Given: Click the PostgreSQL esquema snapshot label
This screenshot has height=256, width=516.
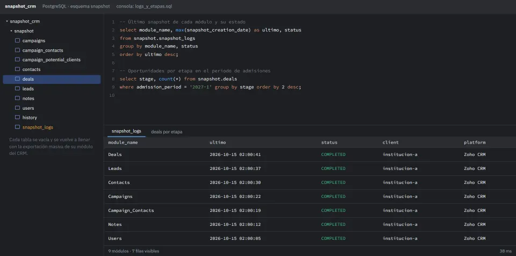Looking at the screenshot, I should click(x=76, y=6).
